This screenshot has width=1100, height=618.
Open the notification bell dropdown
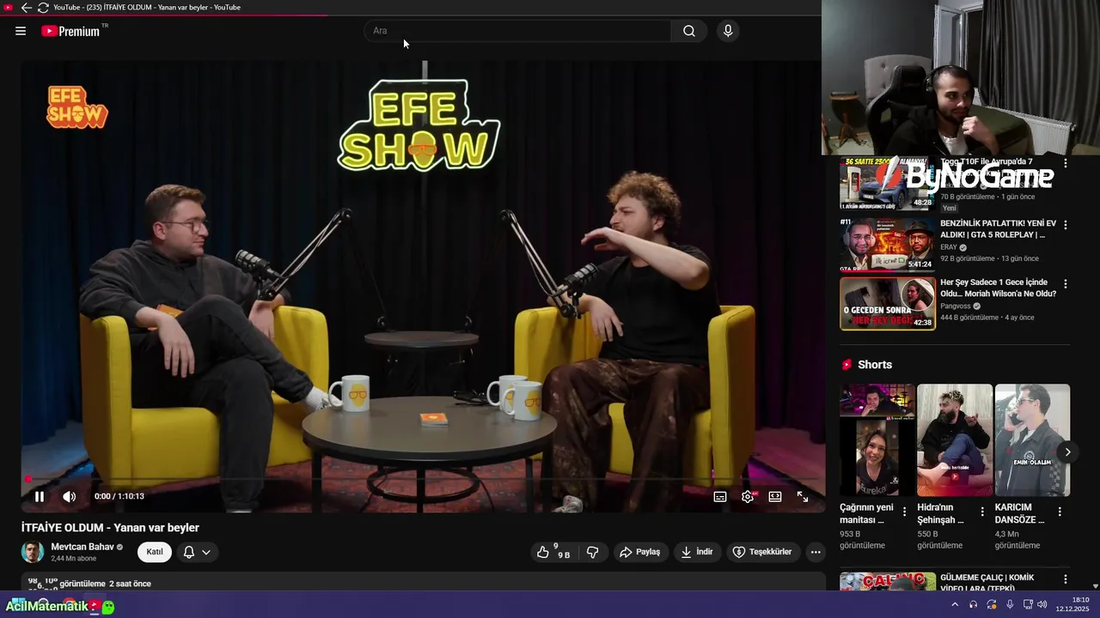(197, 552)
